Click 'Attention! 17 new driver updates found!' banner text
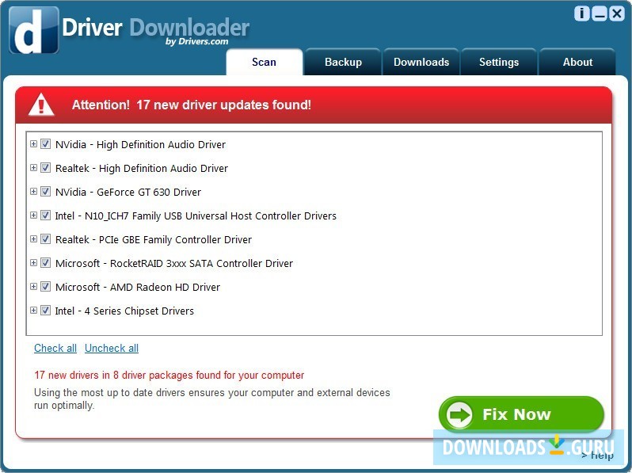 [192, 105]
